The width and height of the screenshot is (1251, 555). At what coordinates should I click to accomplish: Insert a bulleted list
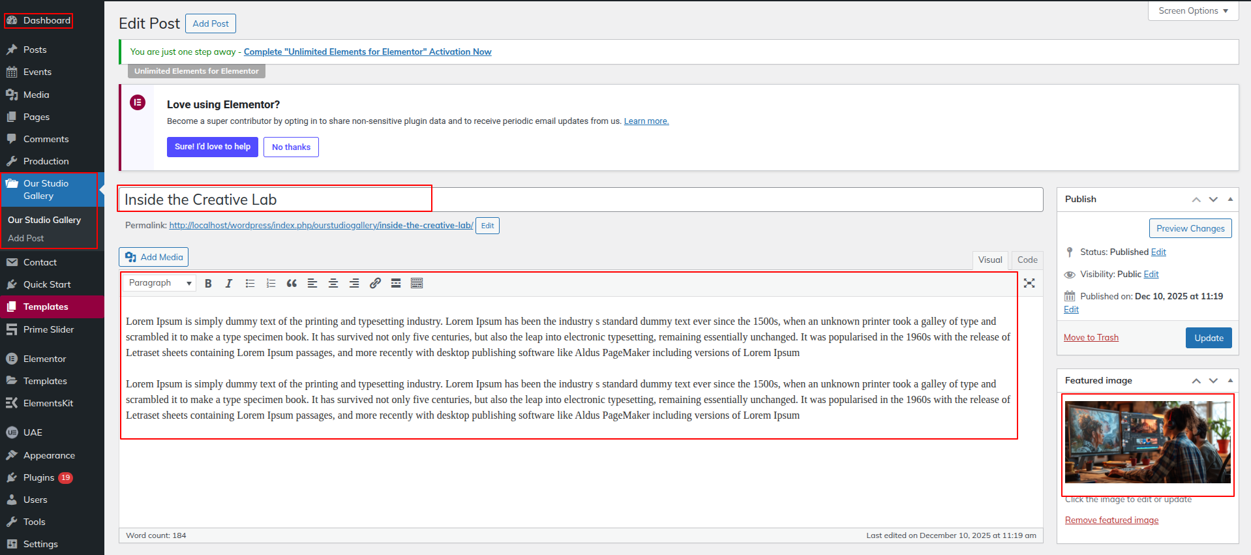coord(250,283)
